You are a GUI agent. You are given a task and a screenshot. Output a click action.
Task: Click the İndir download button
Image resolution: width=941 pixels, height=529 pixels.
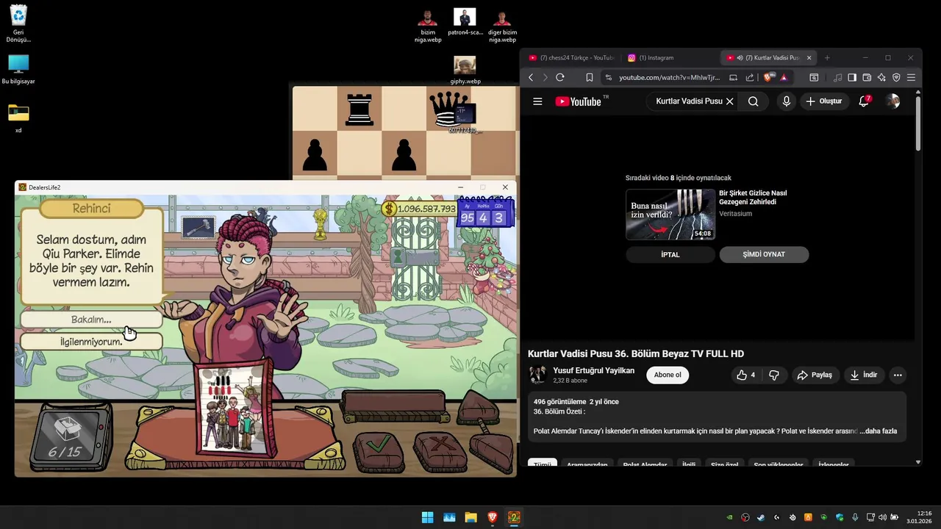(864, 375)
